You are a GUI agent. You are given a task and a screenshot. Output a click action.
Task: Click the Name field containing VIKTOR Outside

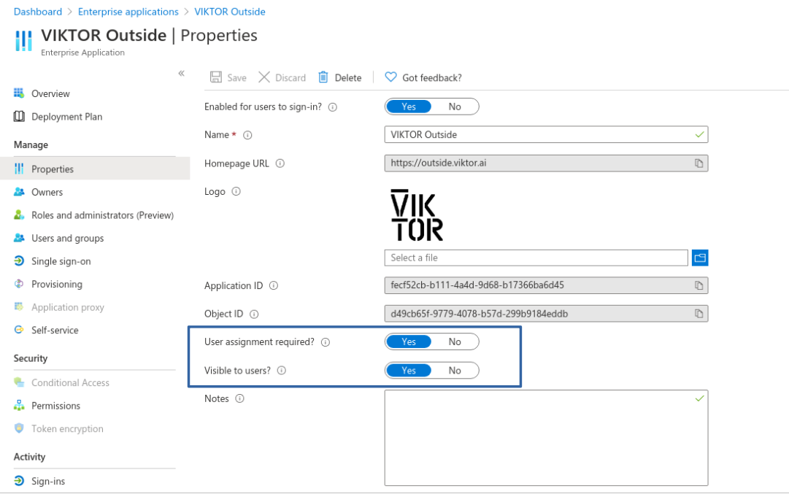(540, 134)
